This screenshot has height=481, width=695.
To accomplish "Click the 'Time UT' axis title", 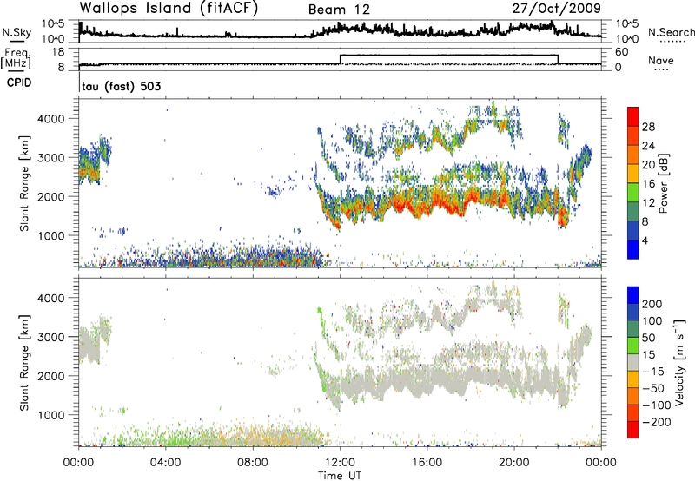I will (340, 475).
